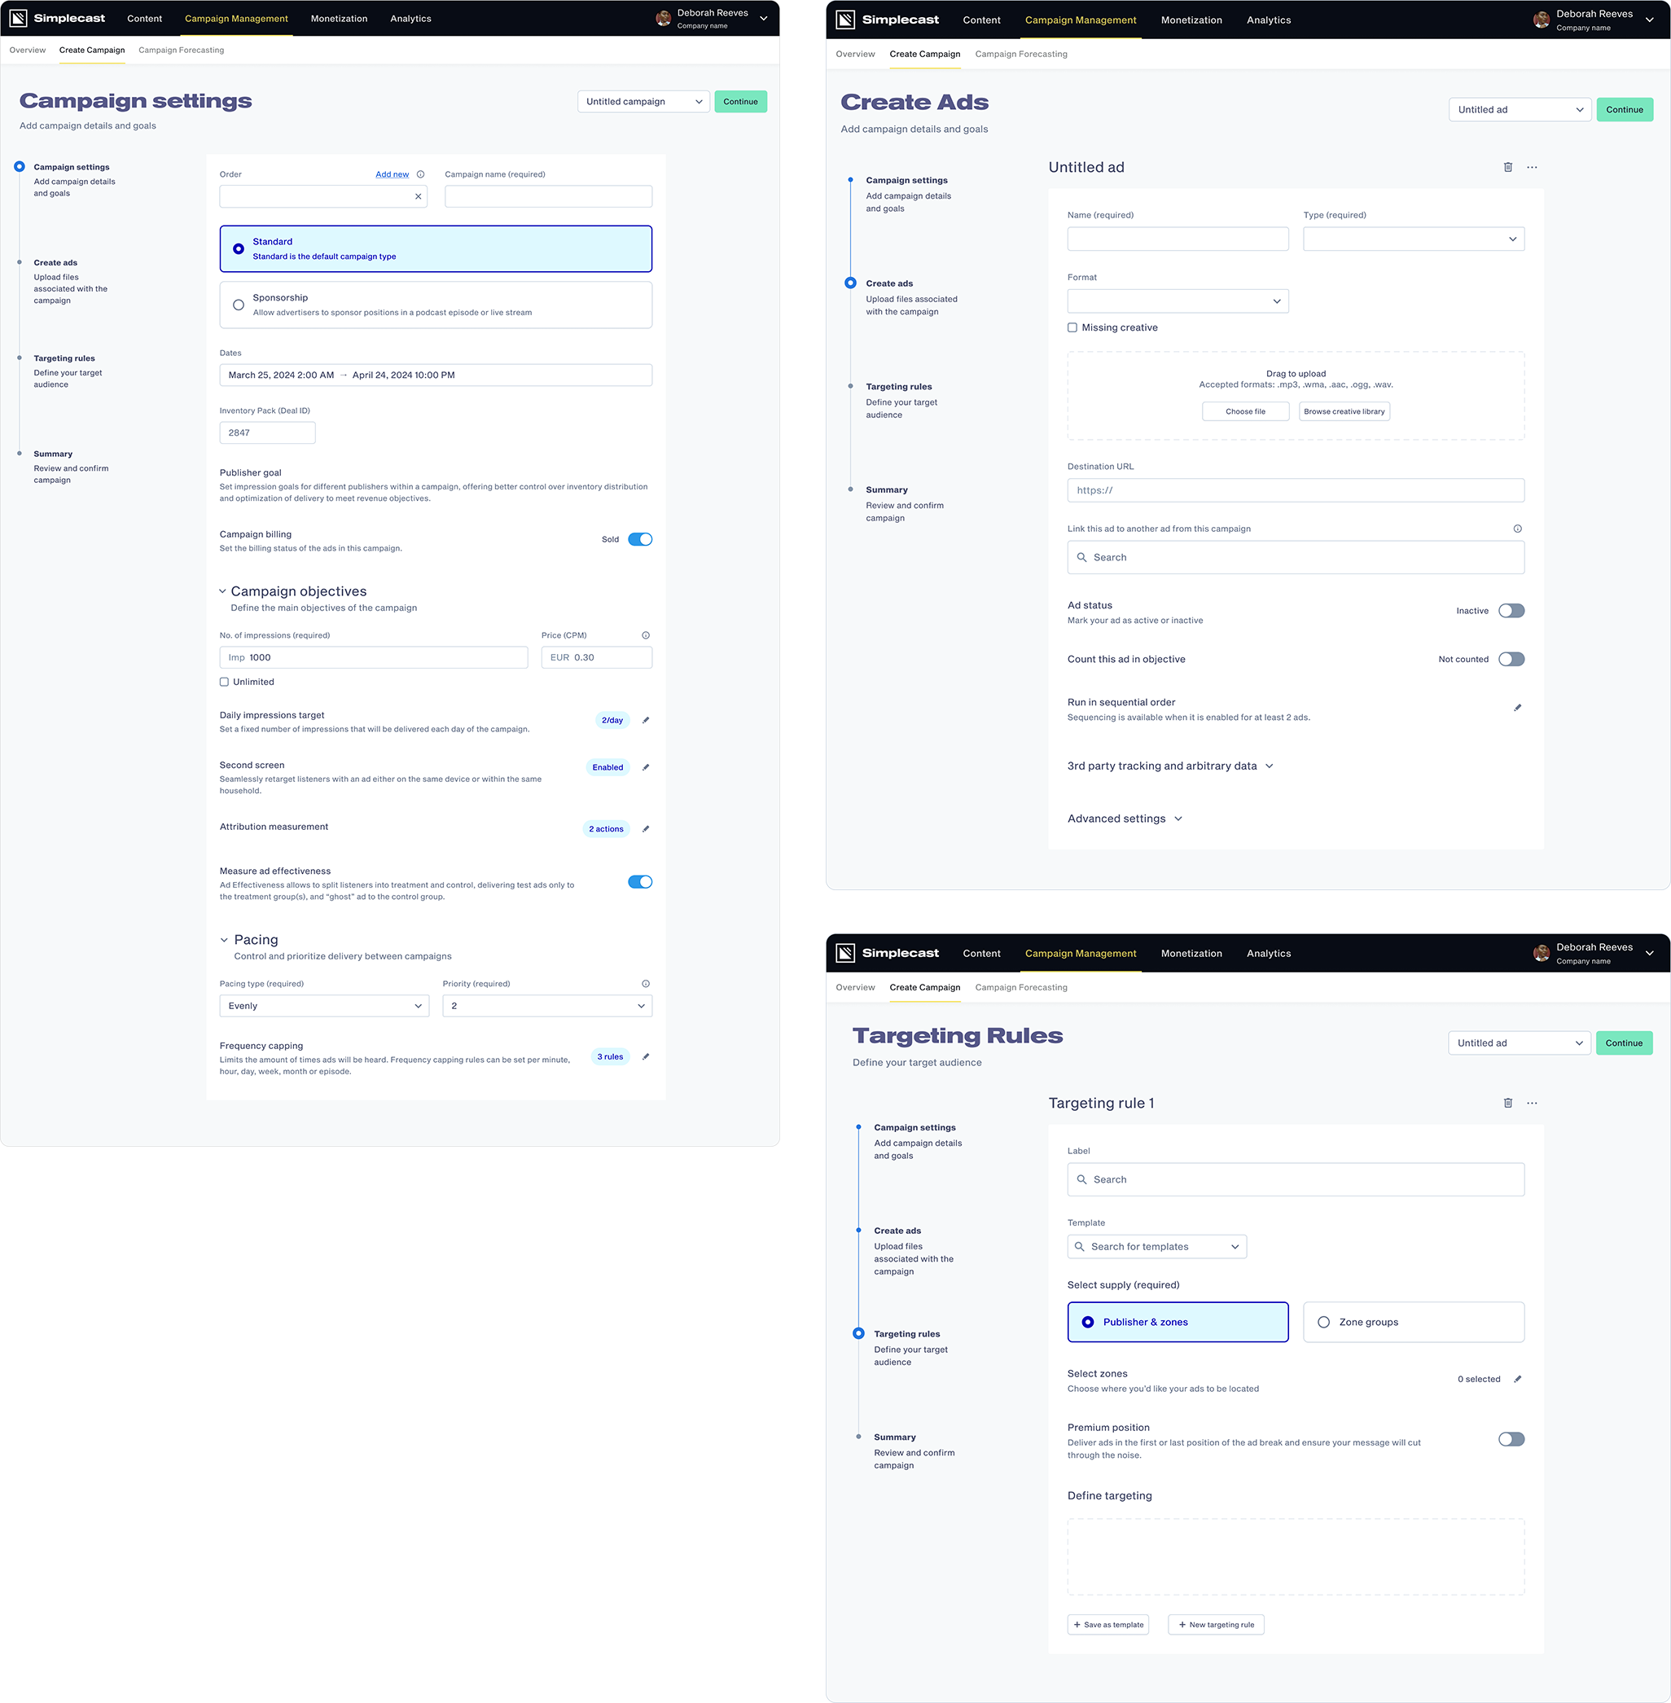The height and width of the screenshot is (1703, 1671).
Task: Switch to Campaign Forecasting tab in Campaign settings
Action: coord(181,50)
